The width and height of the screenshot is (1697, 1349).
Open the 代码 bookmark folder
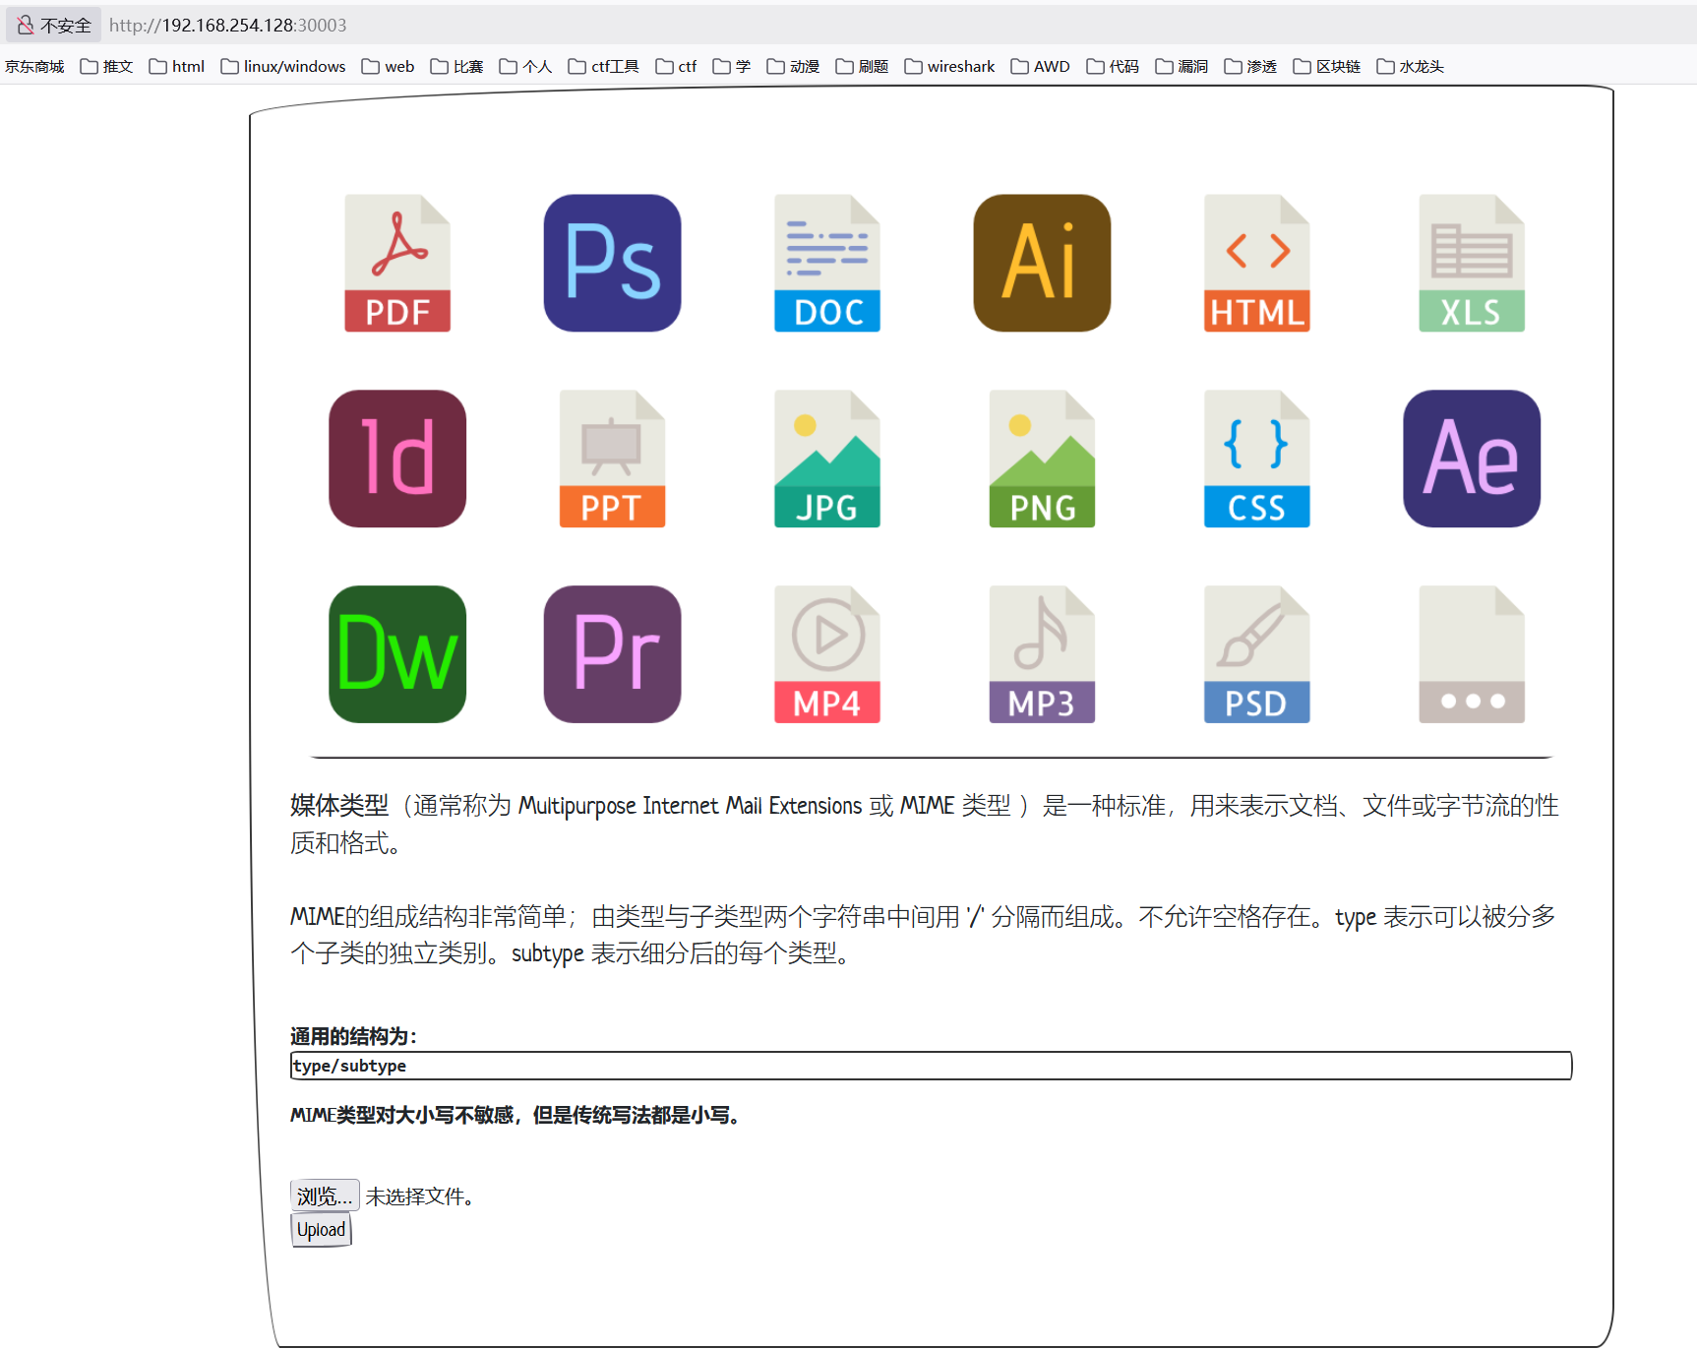[x=1113, y=66]
